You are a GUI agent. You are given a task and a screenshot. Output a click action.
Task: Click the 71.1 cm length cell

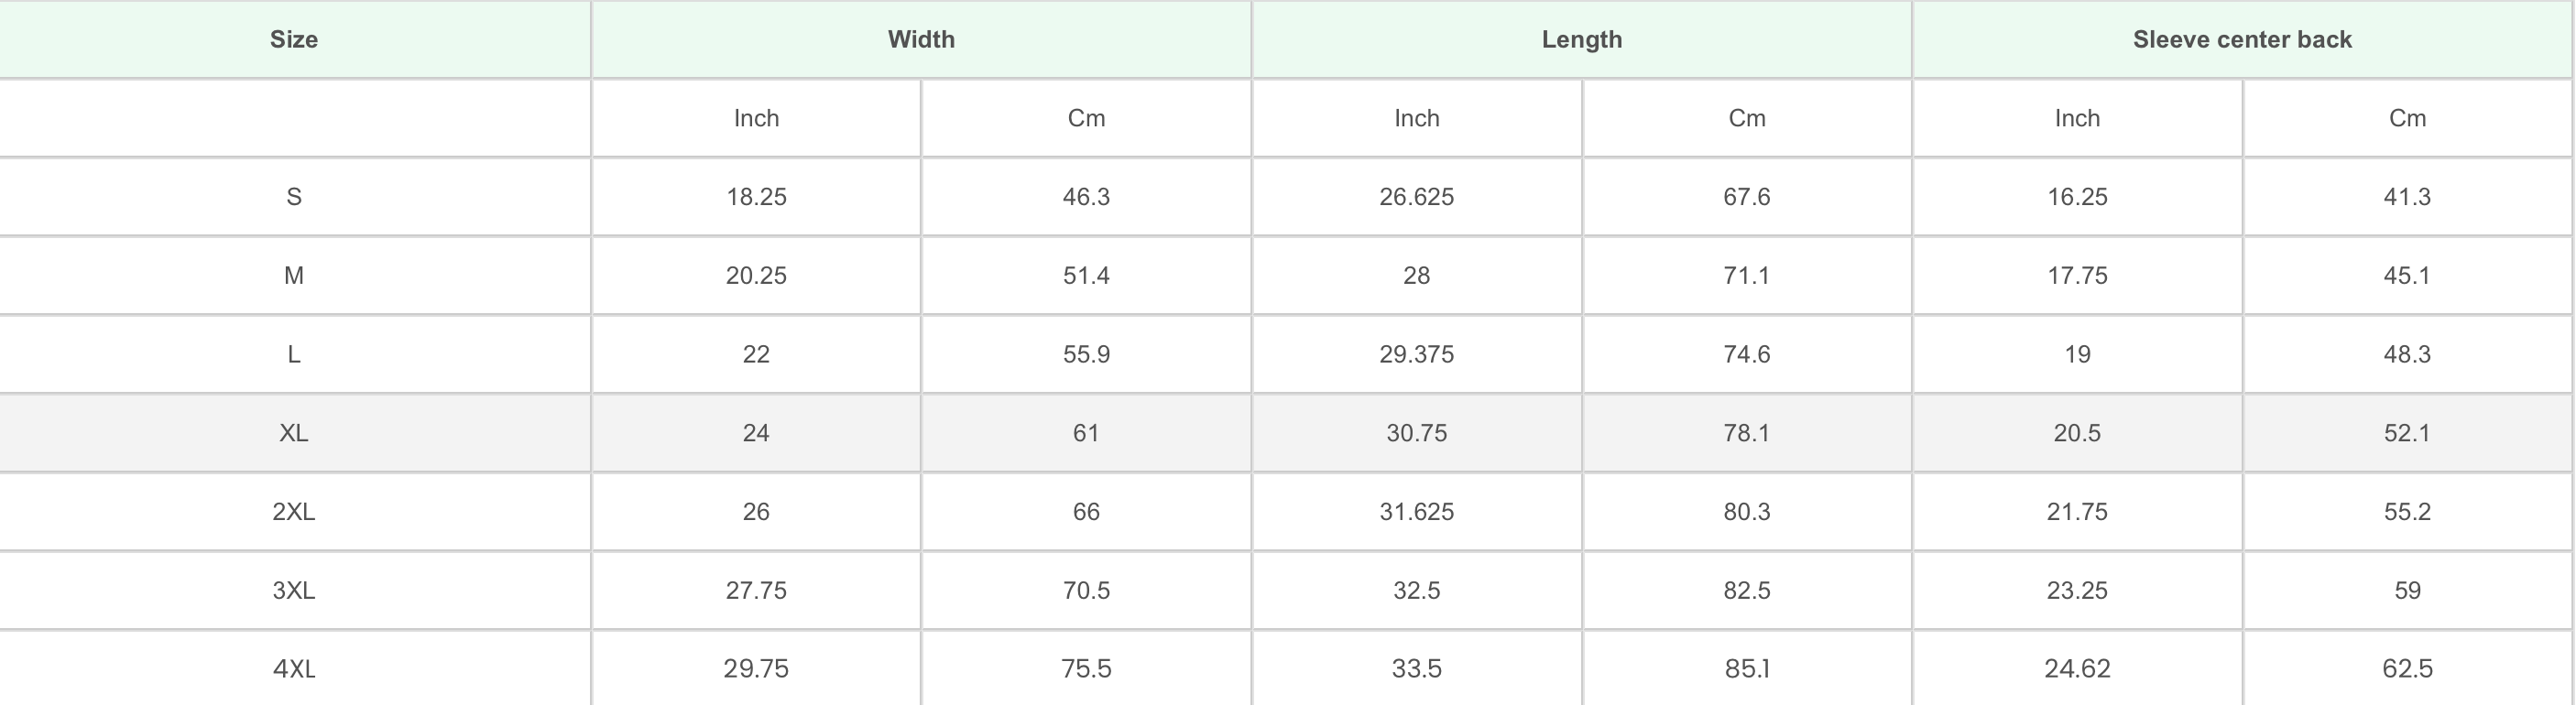pos(1747,276)
